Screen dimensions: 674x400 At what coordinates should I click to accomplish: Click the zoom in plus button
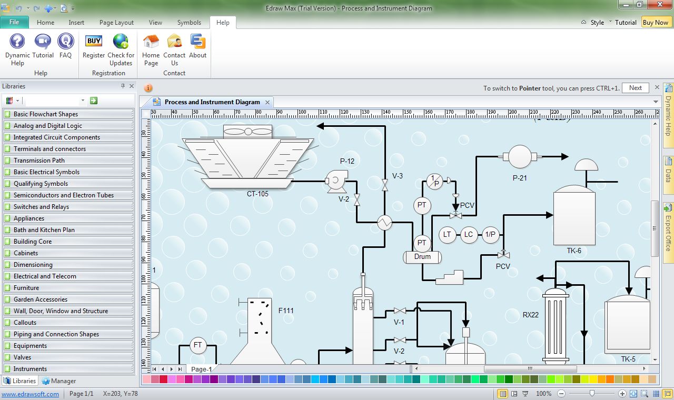pyautogui.click(x=622, y=394)
